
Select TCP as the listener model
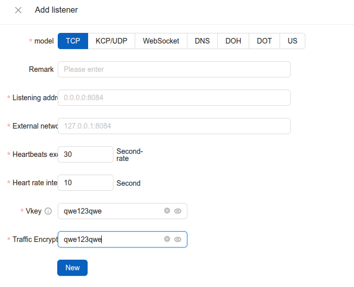pos(73,41)
